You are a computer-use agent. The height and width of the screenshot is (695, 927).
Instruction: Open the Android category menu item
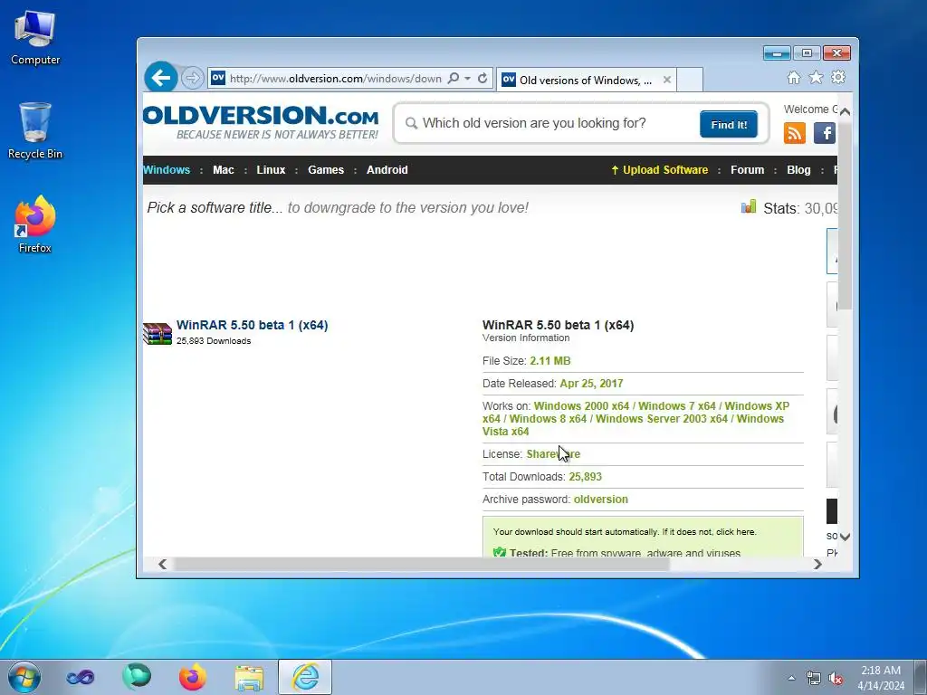click(x=387, y=169)
